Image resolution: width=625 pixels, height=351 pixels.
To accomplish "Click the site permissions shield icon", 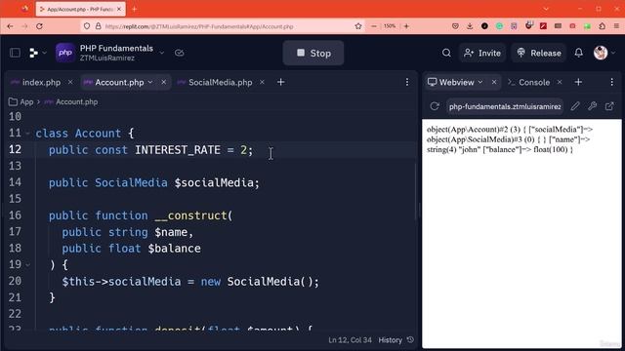I will (87, 26).
